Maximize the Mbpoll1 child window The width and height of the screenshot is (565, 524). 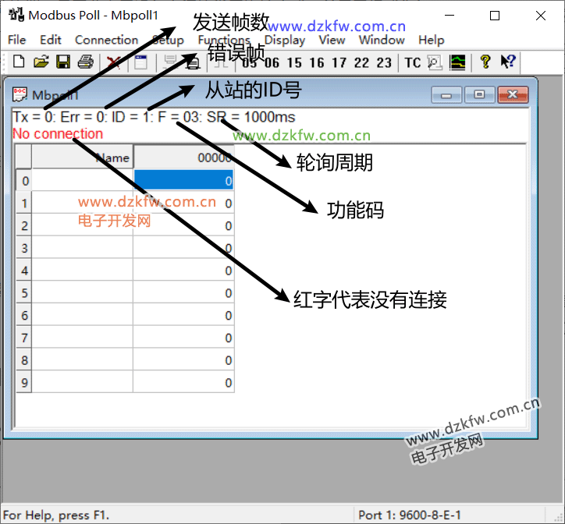click(480, 95)
